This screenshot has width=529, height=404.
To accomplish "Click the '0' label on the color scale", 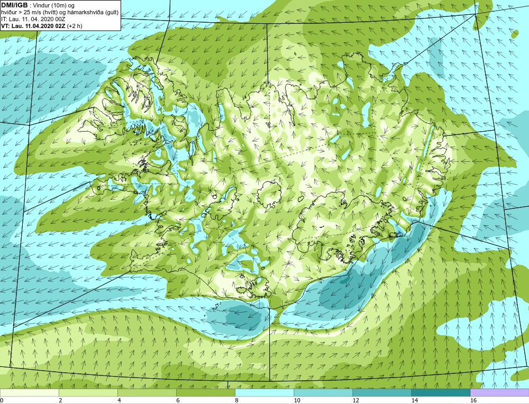I will coord(2,400).
